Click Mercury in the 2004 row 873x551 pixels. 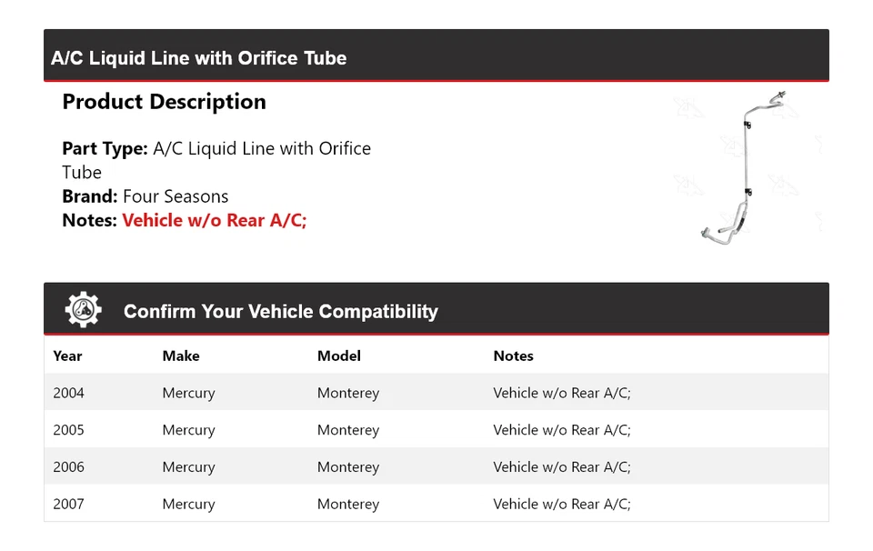188,393
